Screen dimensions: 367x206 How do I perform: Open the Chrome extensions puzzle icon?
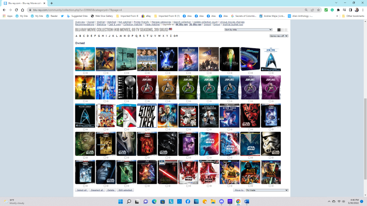338,10
